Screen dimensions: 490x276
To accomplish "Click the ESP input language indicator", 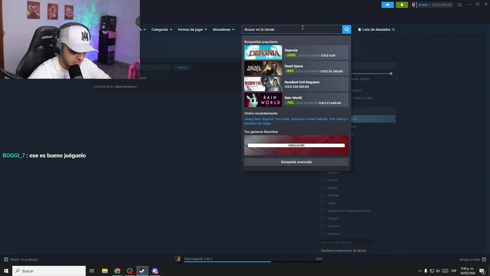I will pyautogui.click(x=454, y=271).
